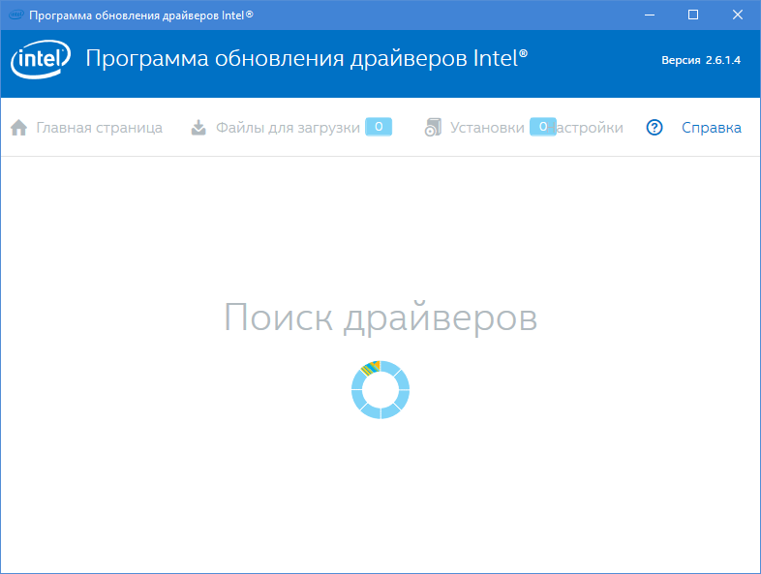Click the downloads counter badge showing 0
Image resolution: width=761 pixels, height=574 pixels.
point(379,127)
